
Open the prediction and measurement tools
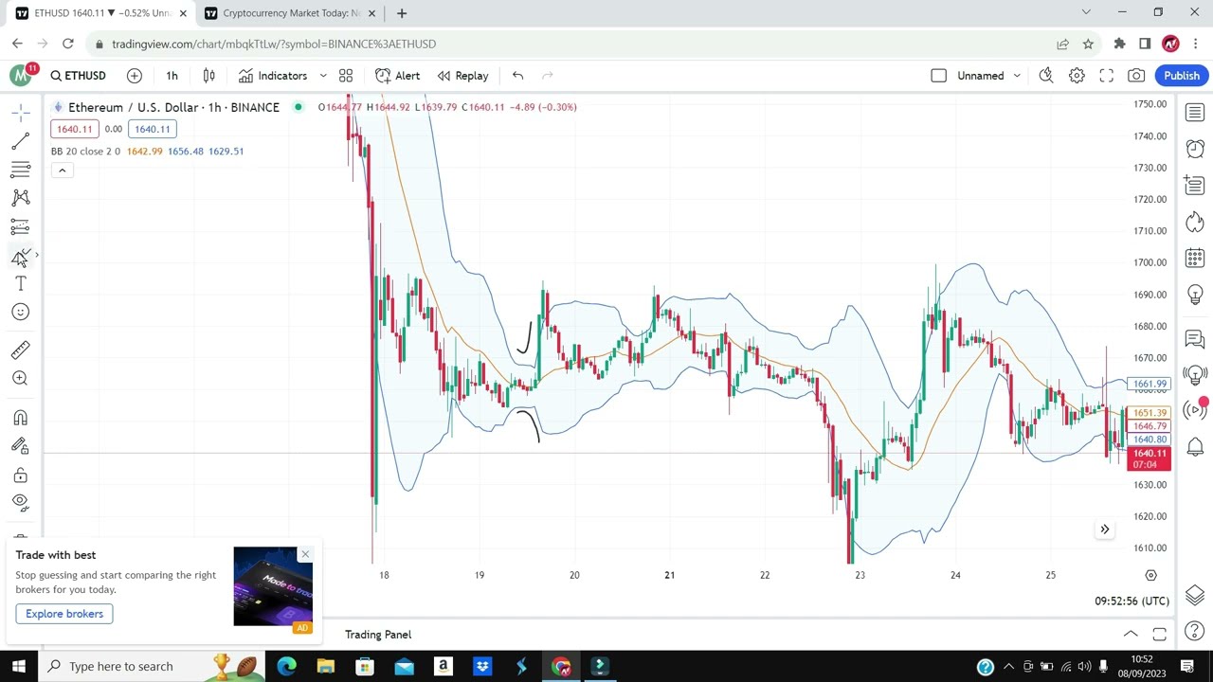20,226
